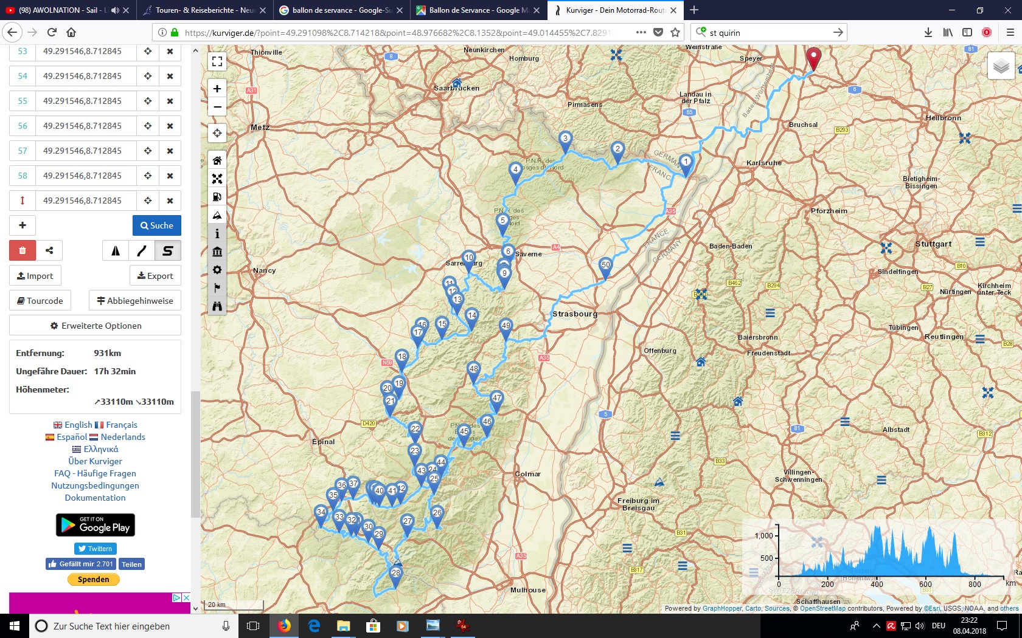
Task: Open Tourcode button
Action: point(40,301)
